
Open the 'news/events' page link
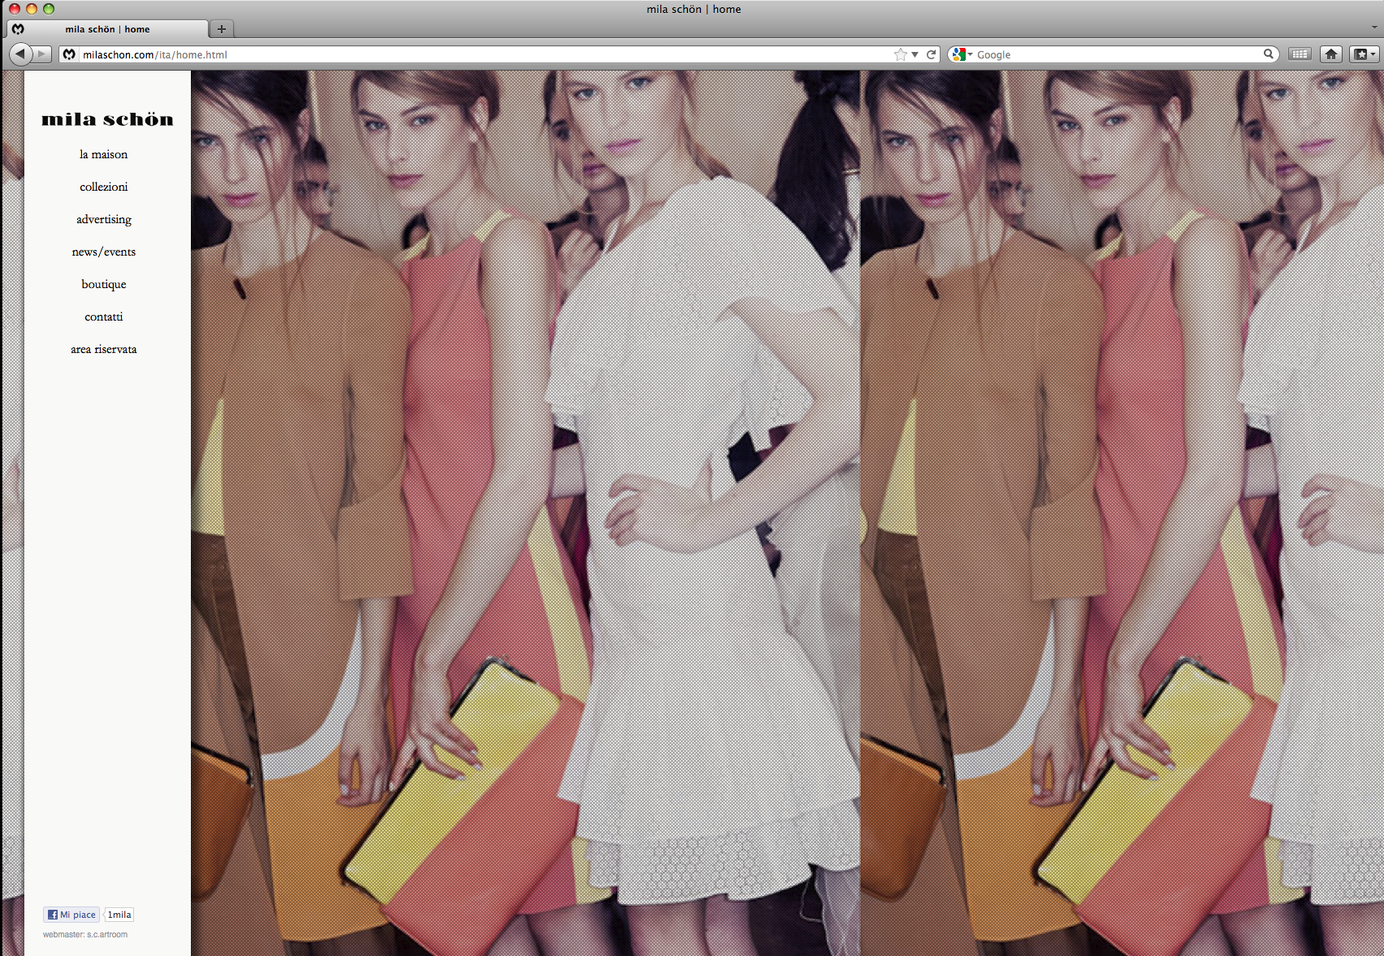point(104,252)
